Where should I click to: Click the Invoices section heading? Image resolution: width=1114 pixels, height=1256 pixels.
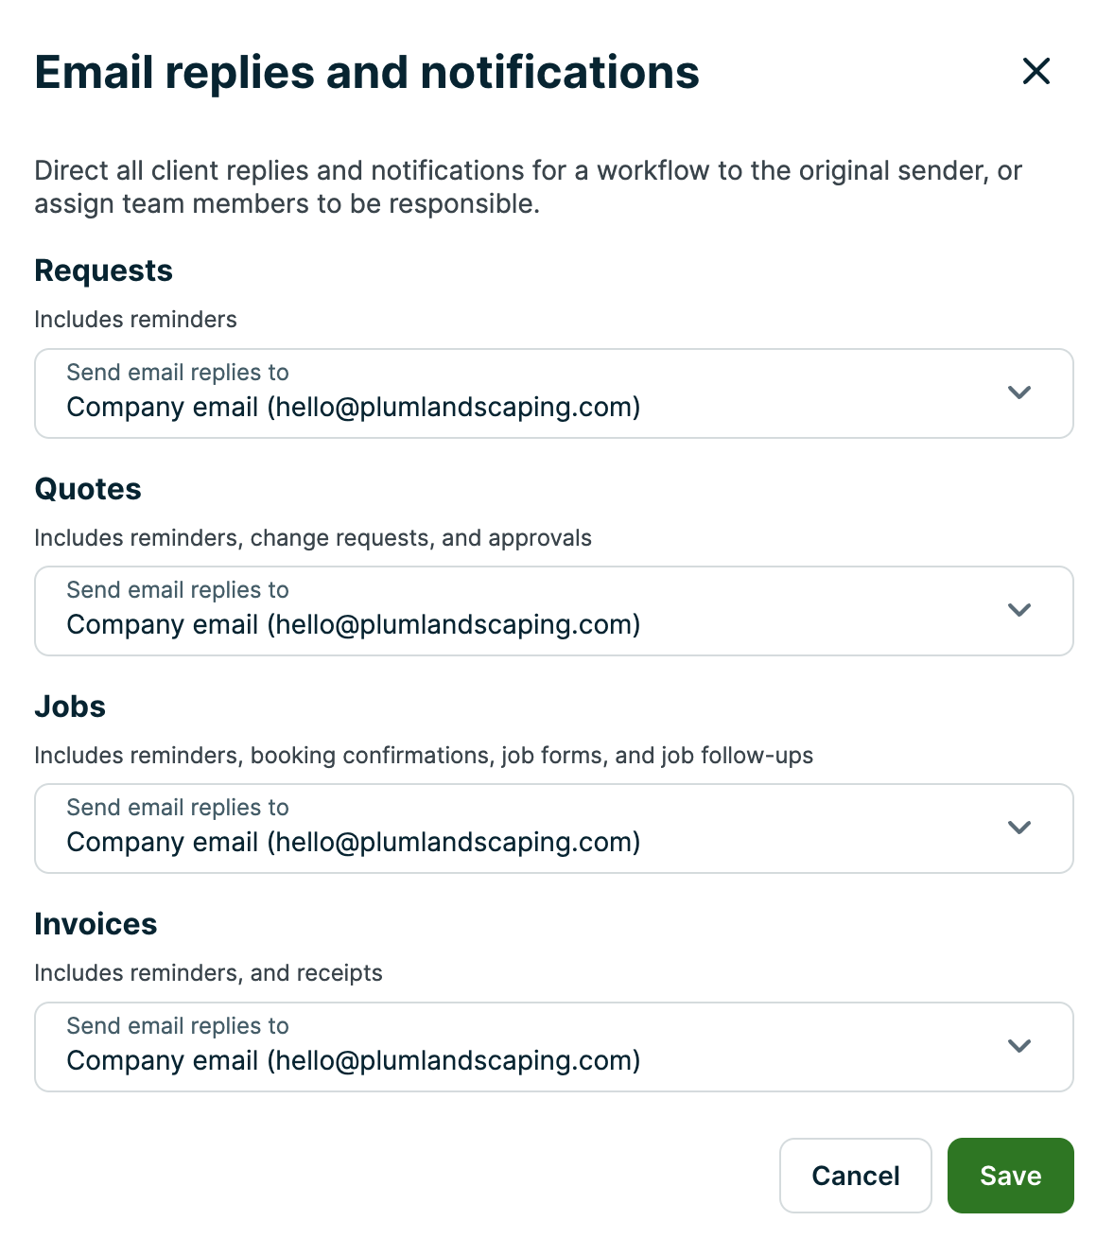96,924
